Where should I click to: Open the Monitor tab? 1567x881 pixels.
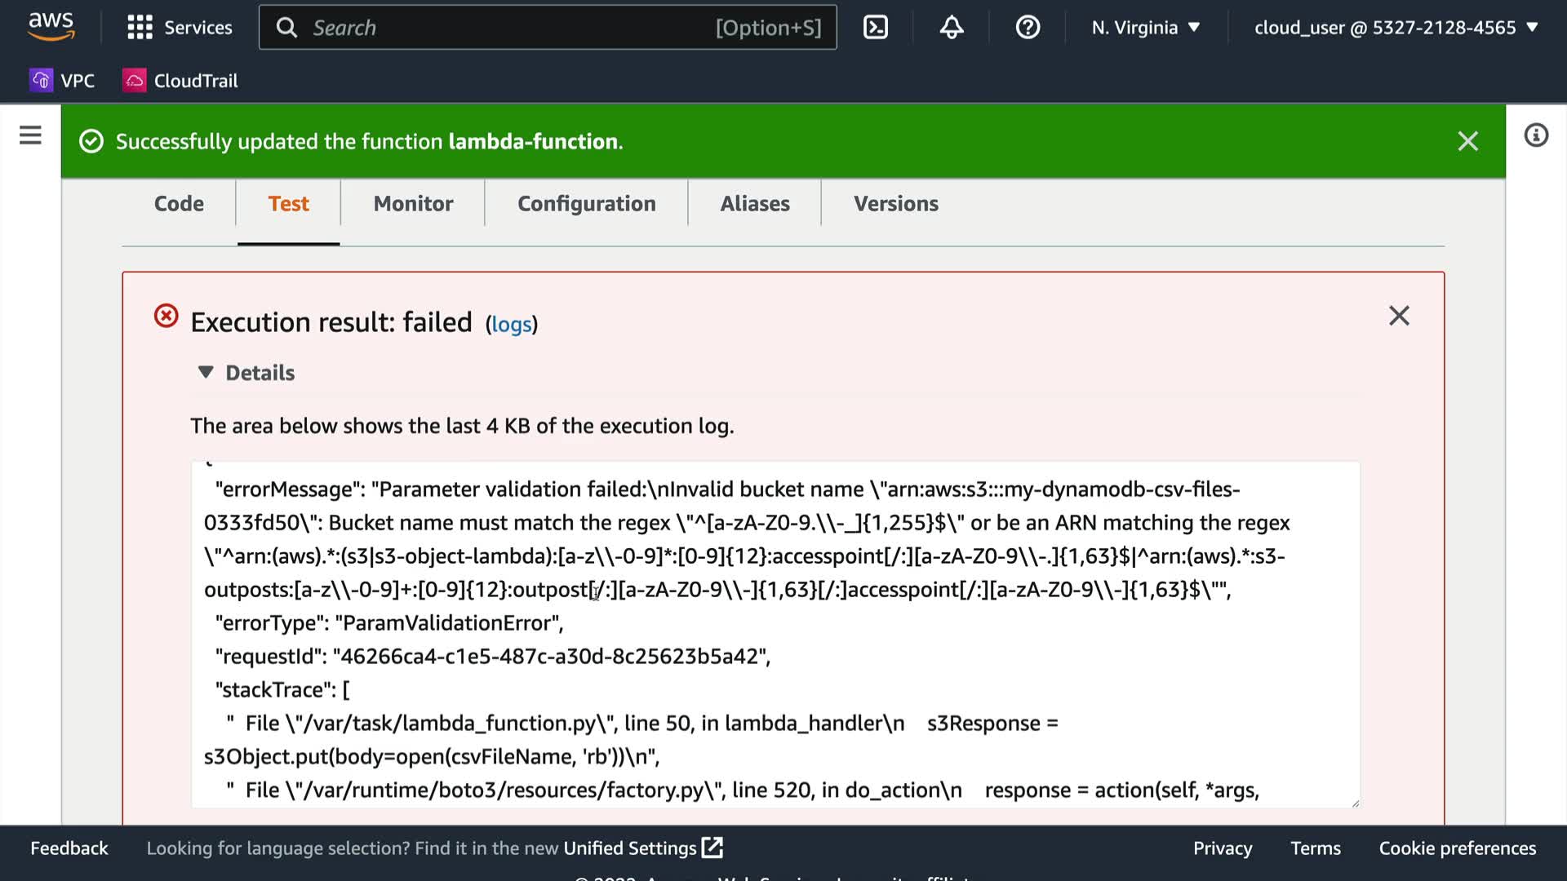413,204
